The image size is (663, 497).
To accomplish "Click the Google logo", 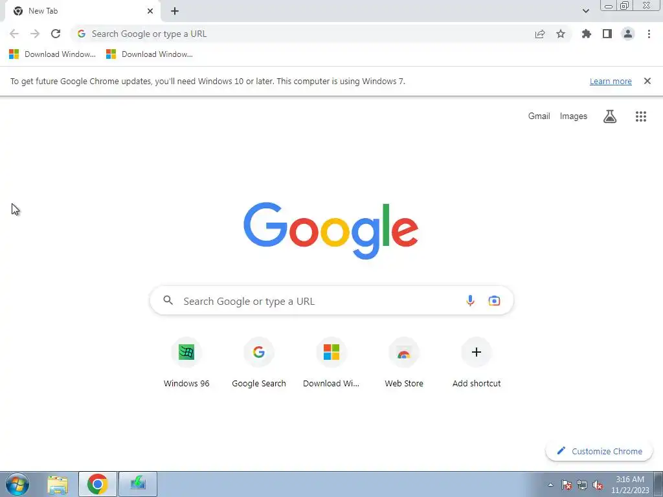I will [x=331, y=230].
